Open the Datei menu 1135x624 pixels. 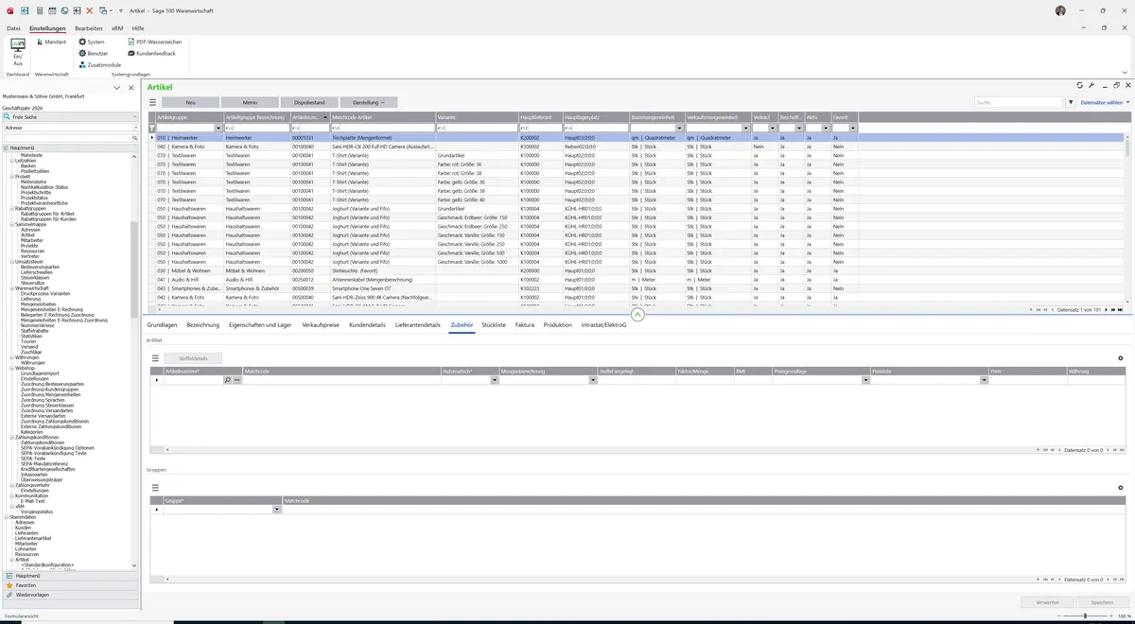(13, 28)
